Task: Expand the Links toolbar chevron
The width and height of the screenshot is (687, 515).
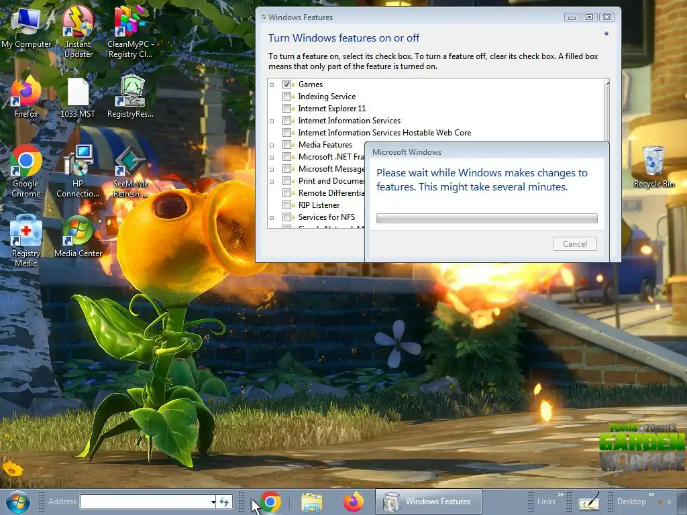Action: pyautogui.click(x=560, y=495)
